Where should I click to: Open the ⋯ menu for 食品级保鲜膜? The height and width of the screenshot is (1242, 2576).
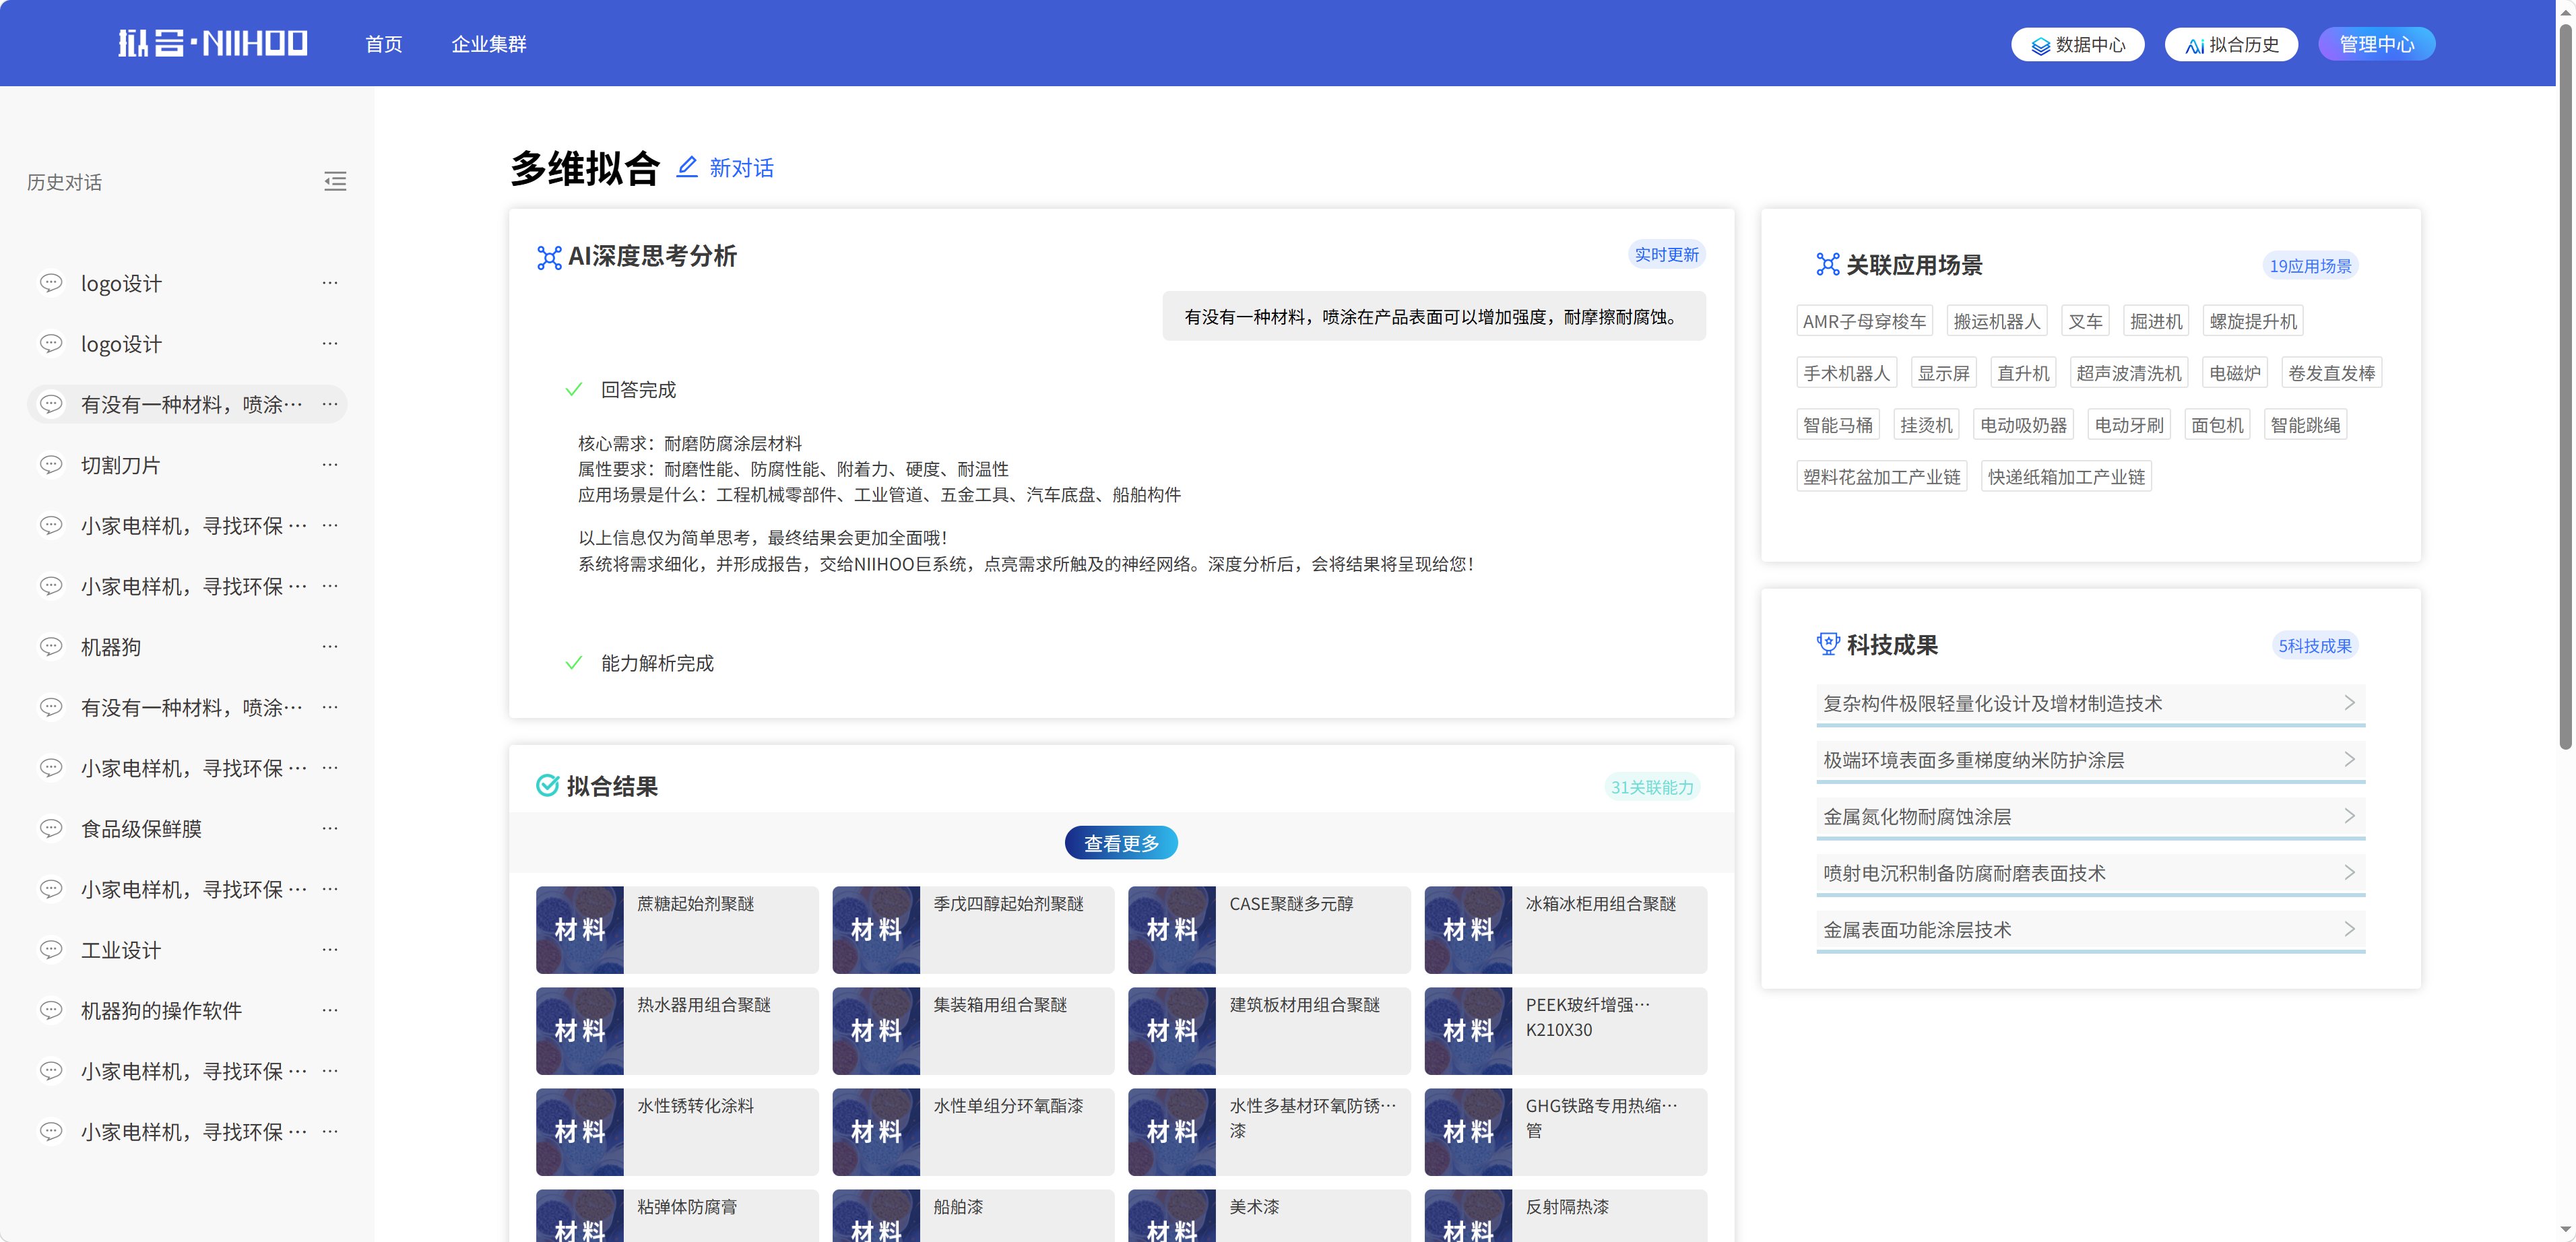(x=330, y=828)
